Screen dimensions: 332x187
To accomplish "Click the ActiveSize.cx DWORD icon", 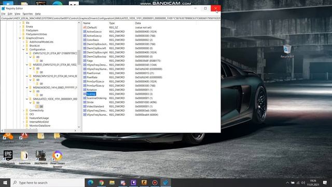I will pos(85,32).
